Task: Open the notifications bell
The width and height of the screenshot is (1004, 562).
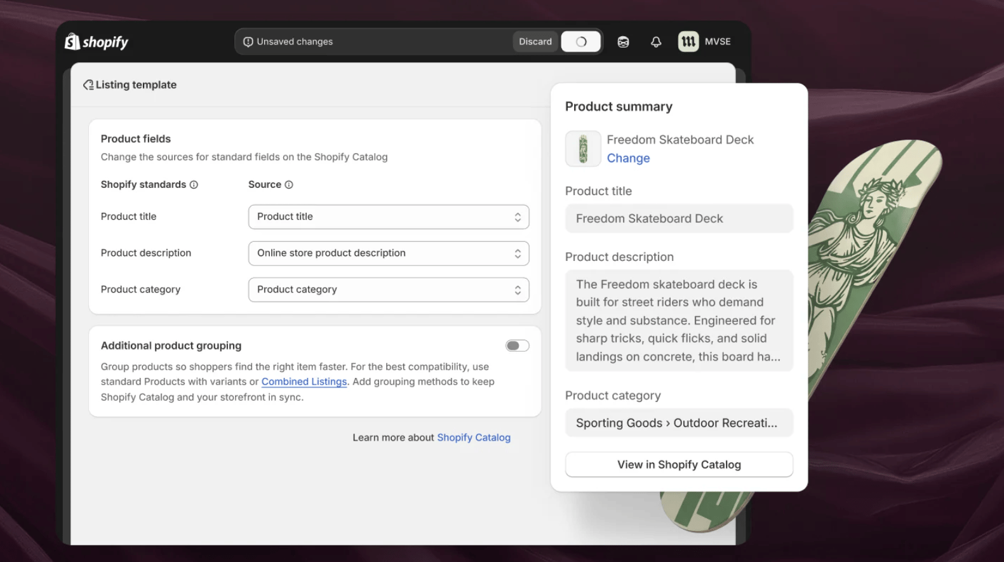Action: 656,42
